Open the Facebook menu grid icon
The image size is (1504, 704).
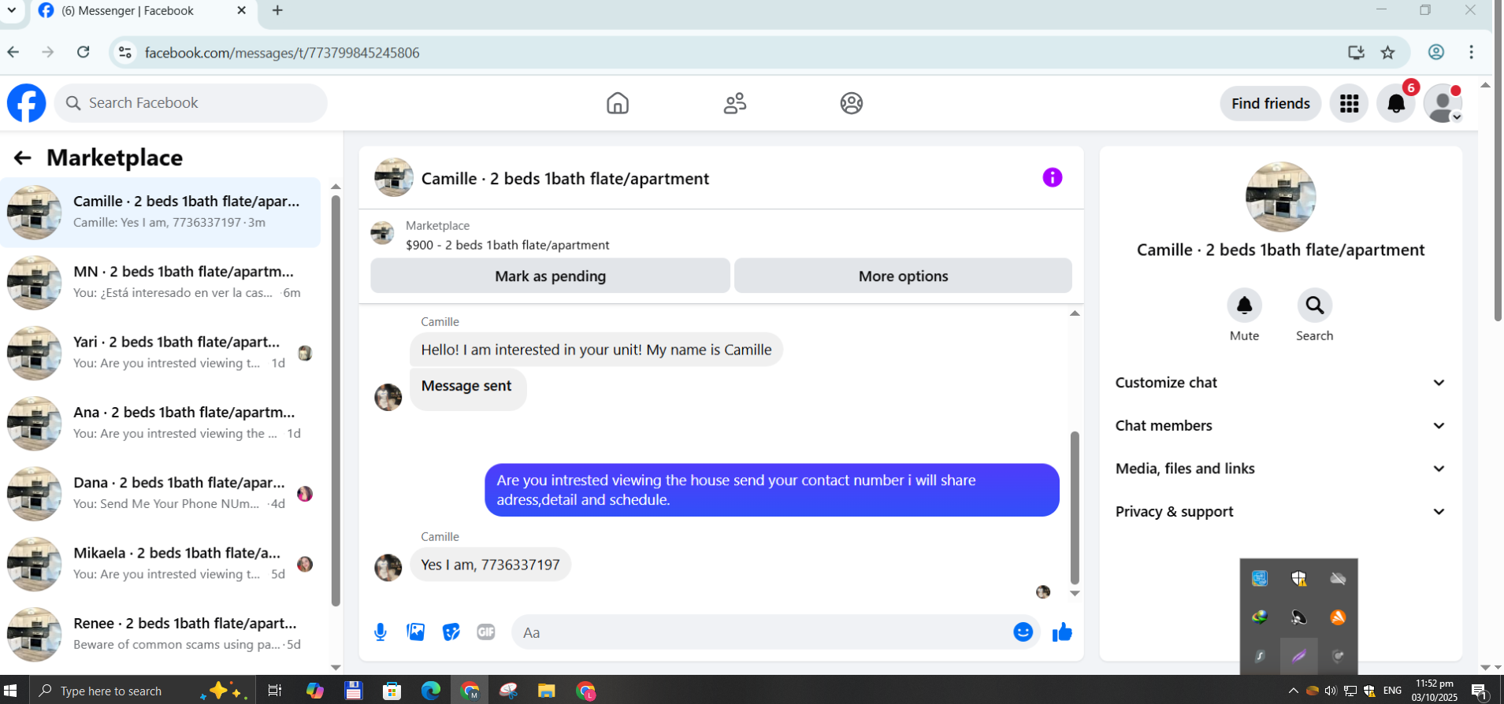click(1350, 103)
